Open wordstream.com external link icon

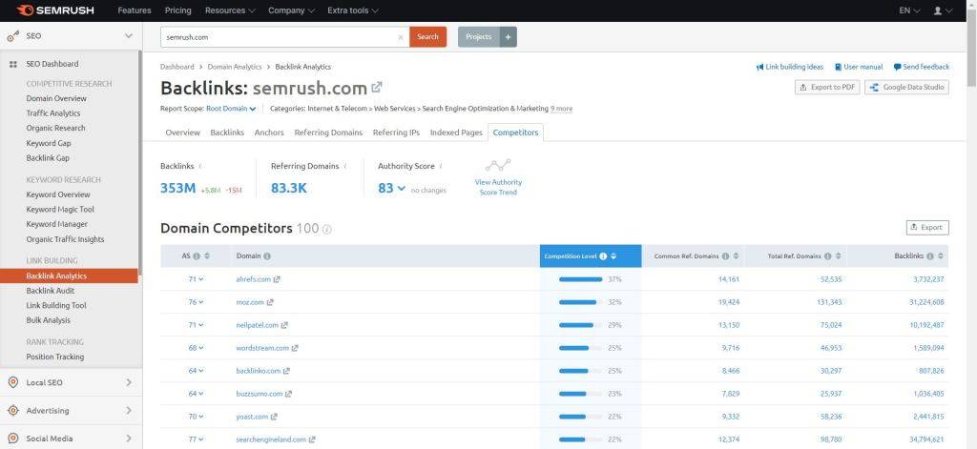pos(296,348)
